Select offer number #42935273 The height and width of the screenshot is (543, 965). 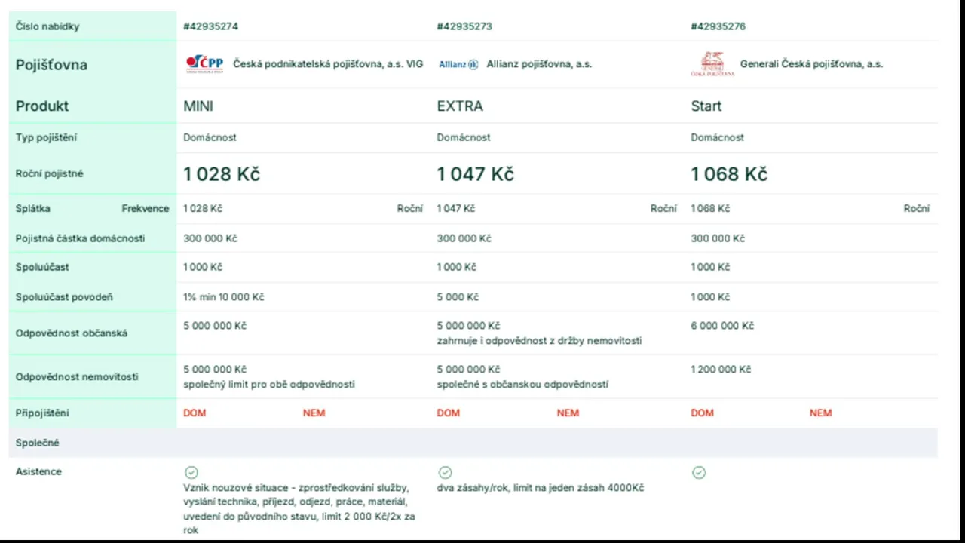[x=464, y=26]
